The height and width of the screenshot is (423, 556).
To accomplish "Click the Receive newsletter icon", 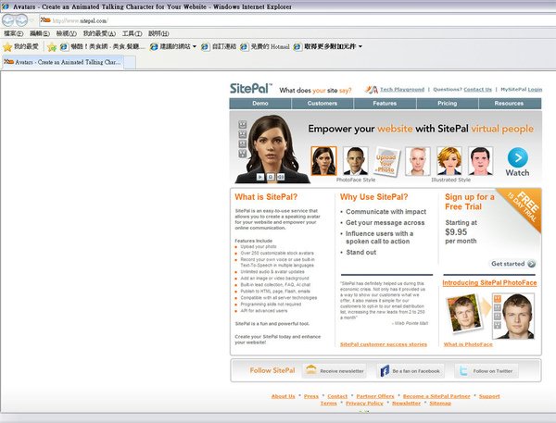I will coord(311,370).
